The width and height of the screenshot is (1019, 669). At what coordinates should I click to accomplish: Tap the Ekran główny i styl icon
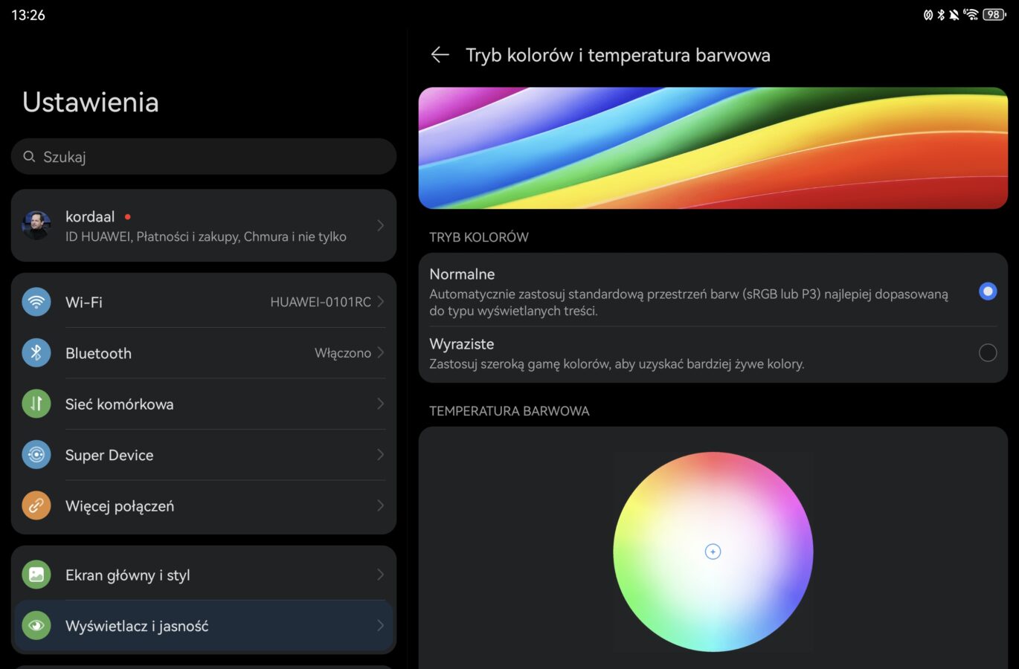click(x=36, y=575)
